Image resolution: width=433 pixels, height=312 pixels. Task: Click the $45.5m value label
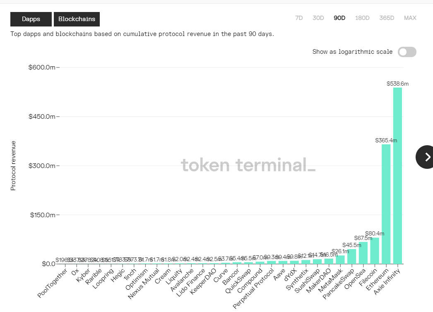coord(351,245)
